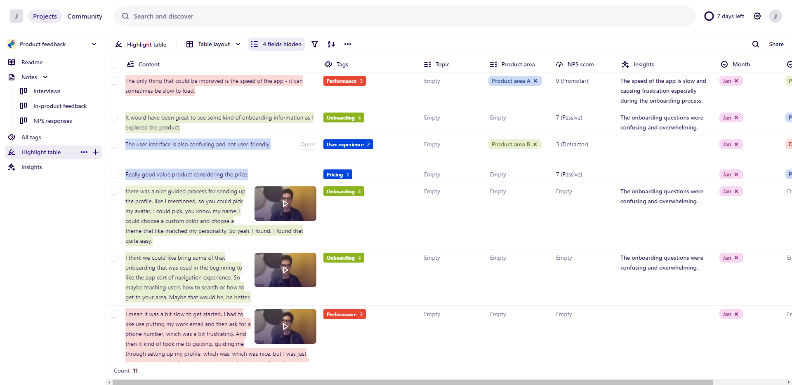Open the filter icon in toolbar
Image resolution: width=792 pixels, height=385 pixels.
point(315,44)
